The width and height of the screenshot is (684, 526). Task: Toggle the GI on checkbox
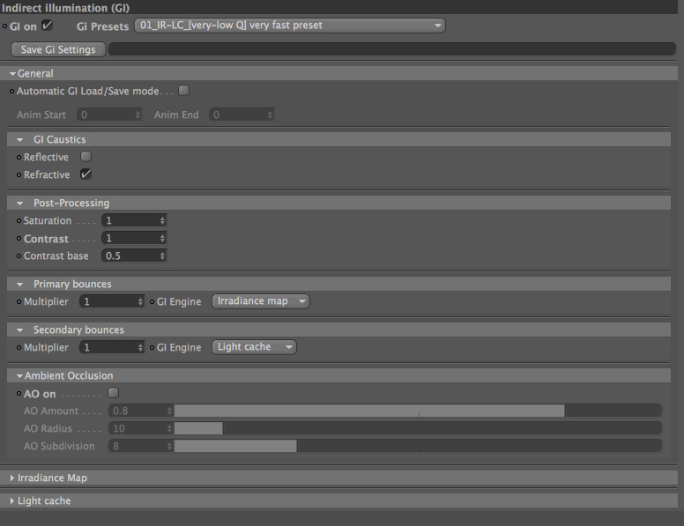point(47,26)
